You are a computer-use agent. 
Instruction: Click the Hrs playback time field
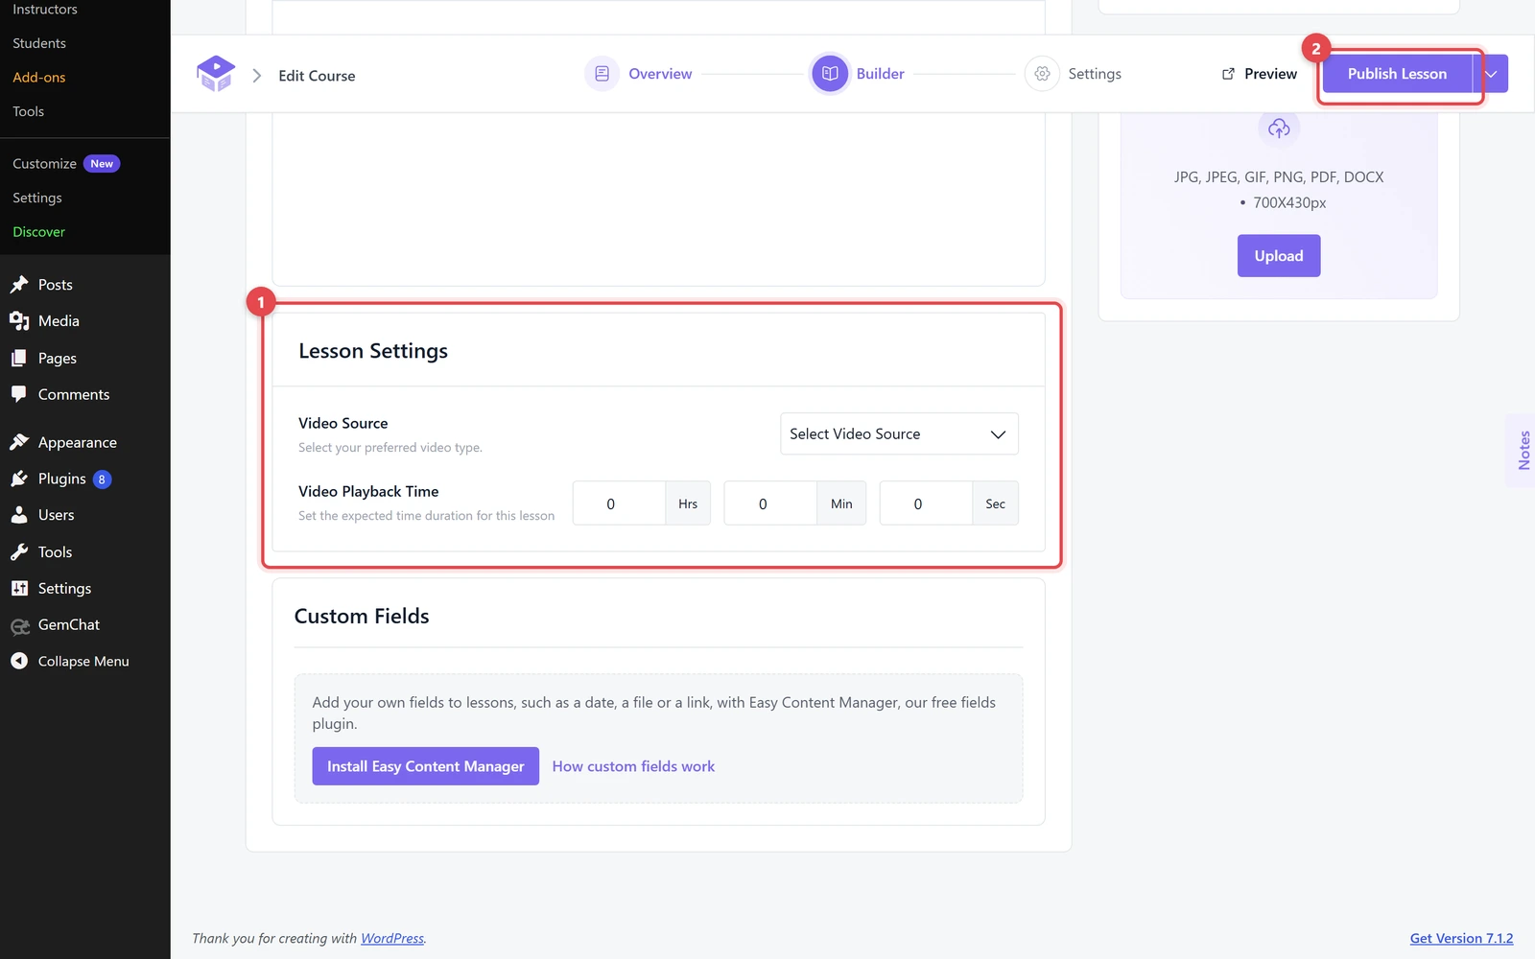[x=619, y=503]
